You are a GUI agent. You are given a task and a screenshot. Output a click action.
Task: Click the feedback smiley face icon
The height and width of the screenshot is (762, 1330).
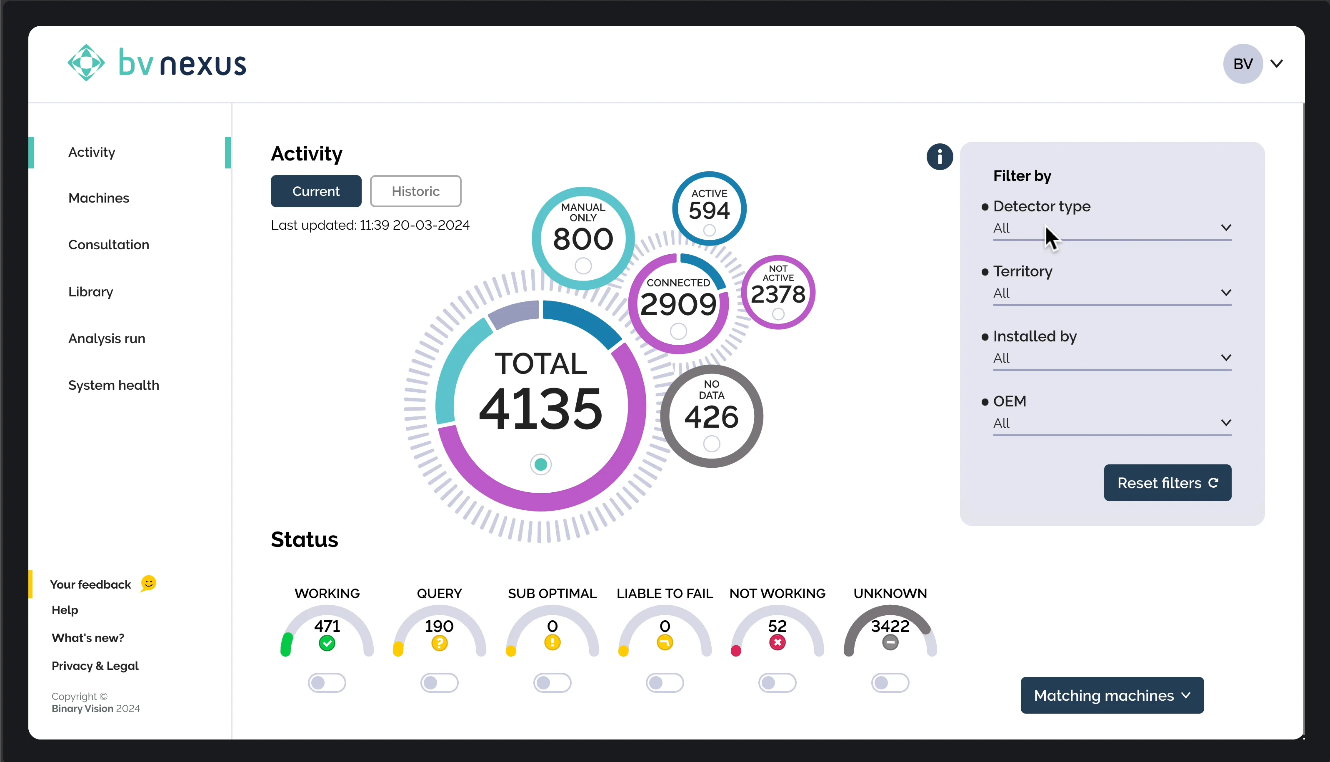(148, 583)
